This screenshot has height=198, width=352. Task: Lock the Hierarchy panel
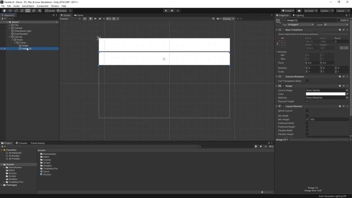53,15
